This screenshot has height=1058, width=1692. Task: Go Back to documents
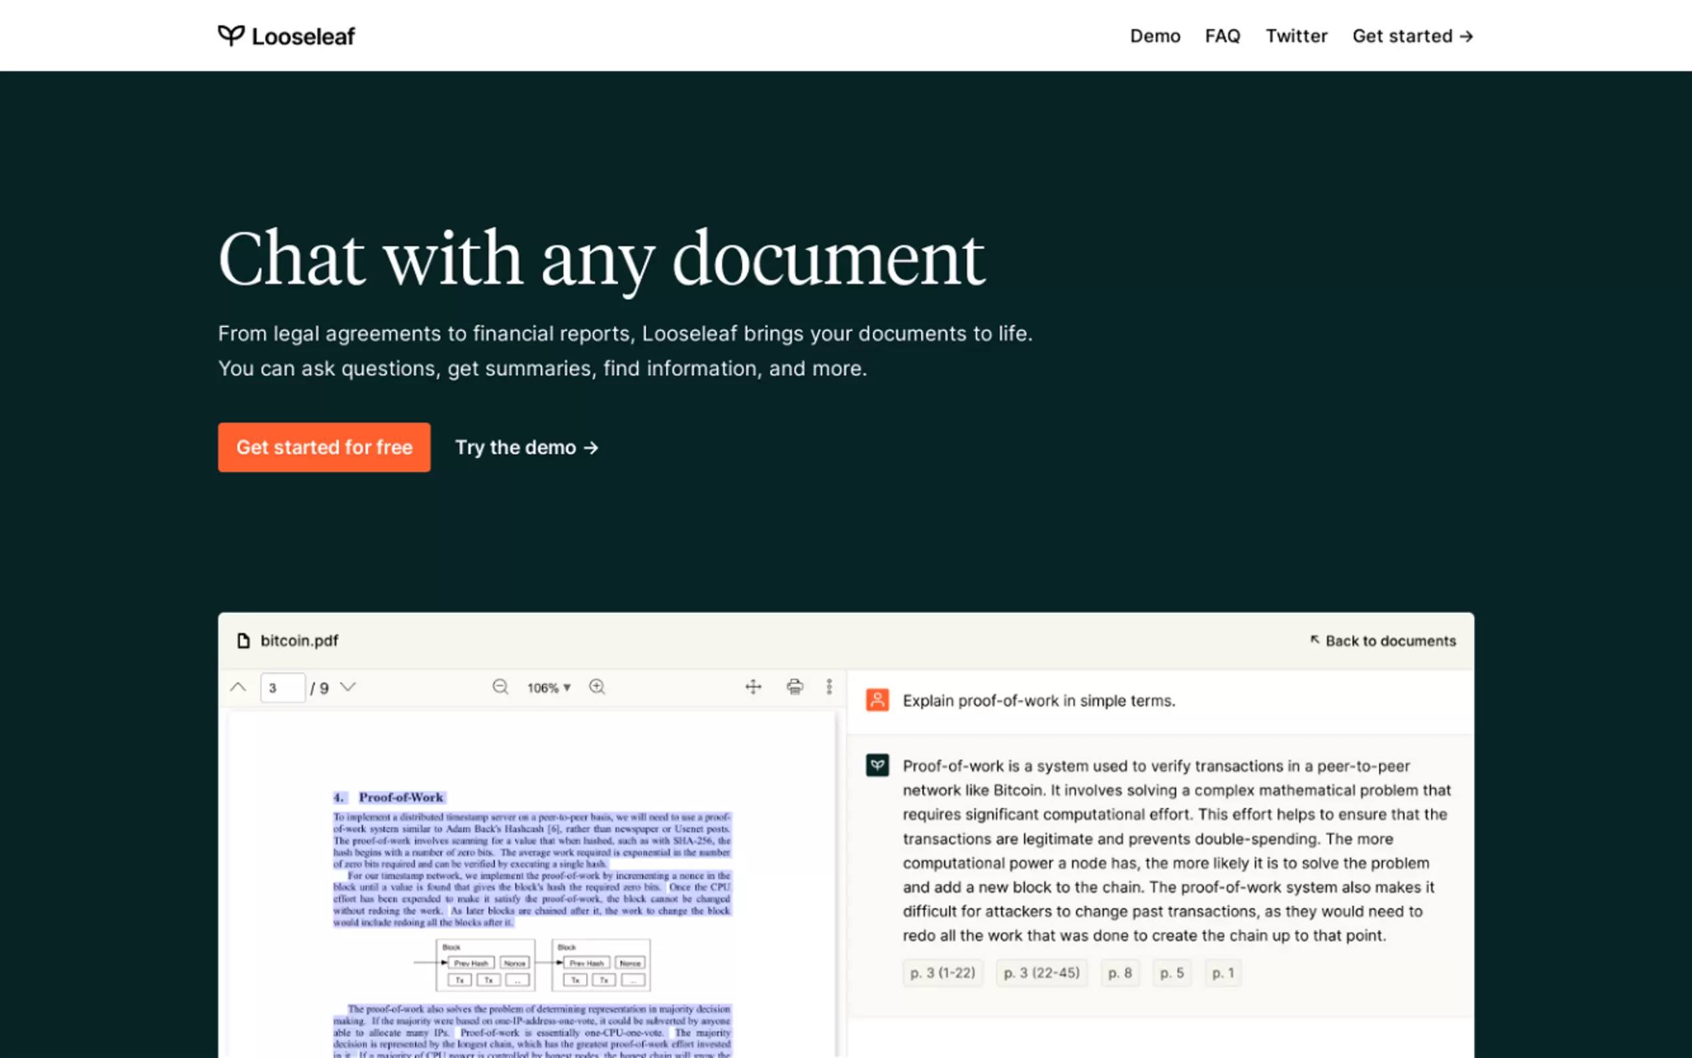click(1383, 641)
